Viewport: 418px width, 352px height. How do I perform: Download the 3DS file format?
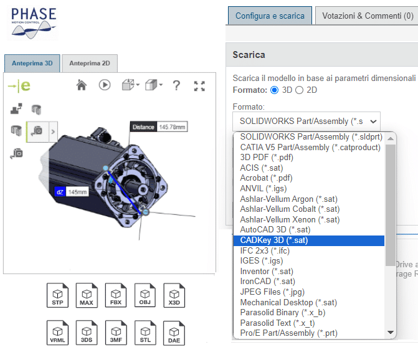87,333
